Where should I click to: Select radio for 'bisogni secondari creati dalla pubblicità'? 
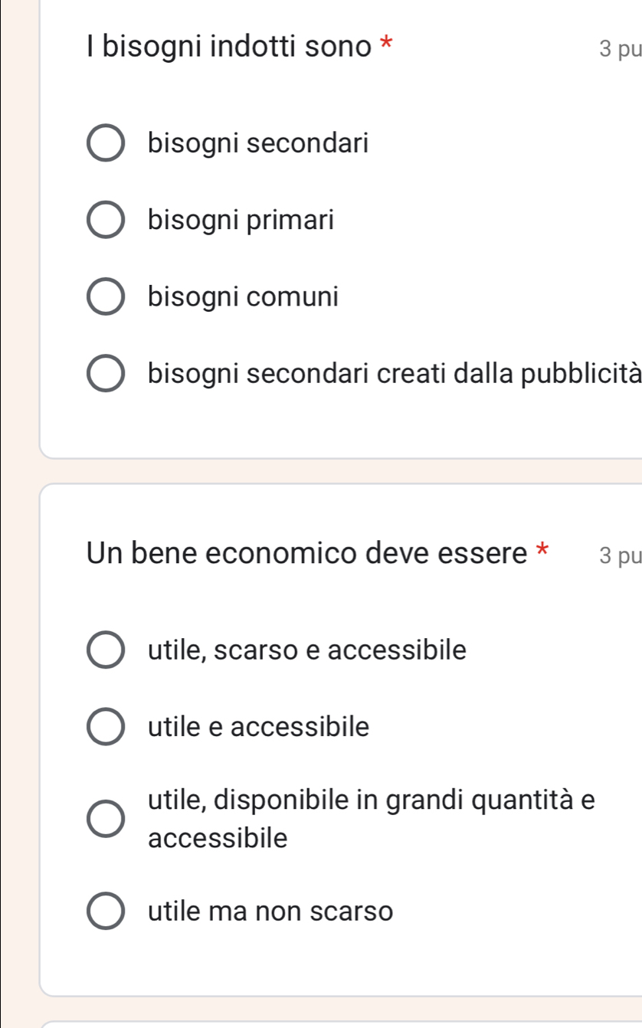(106, 373)
